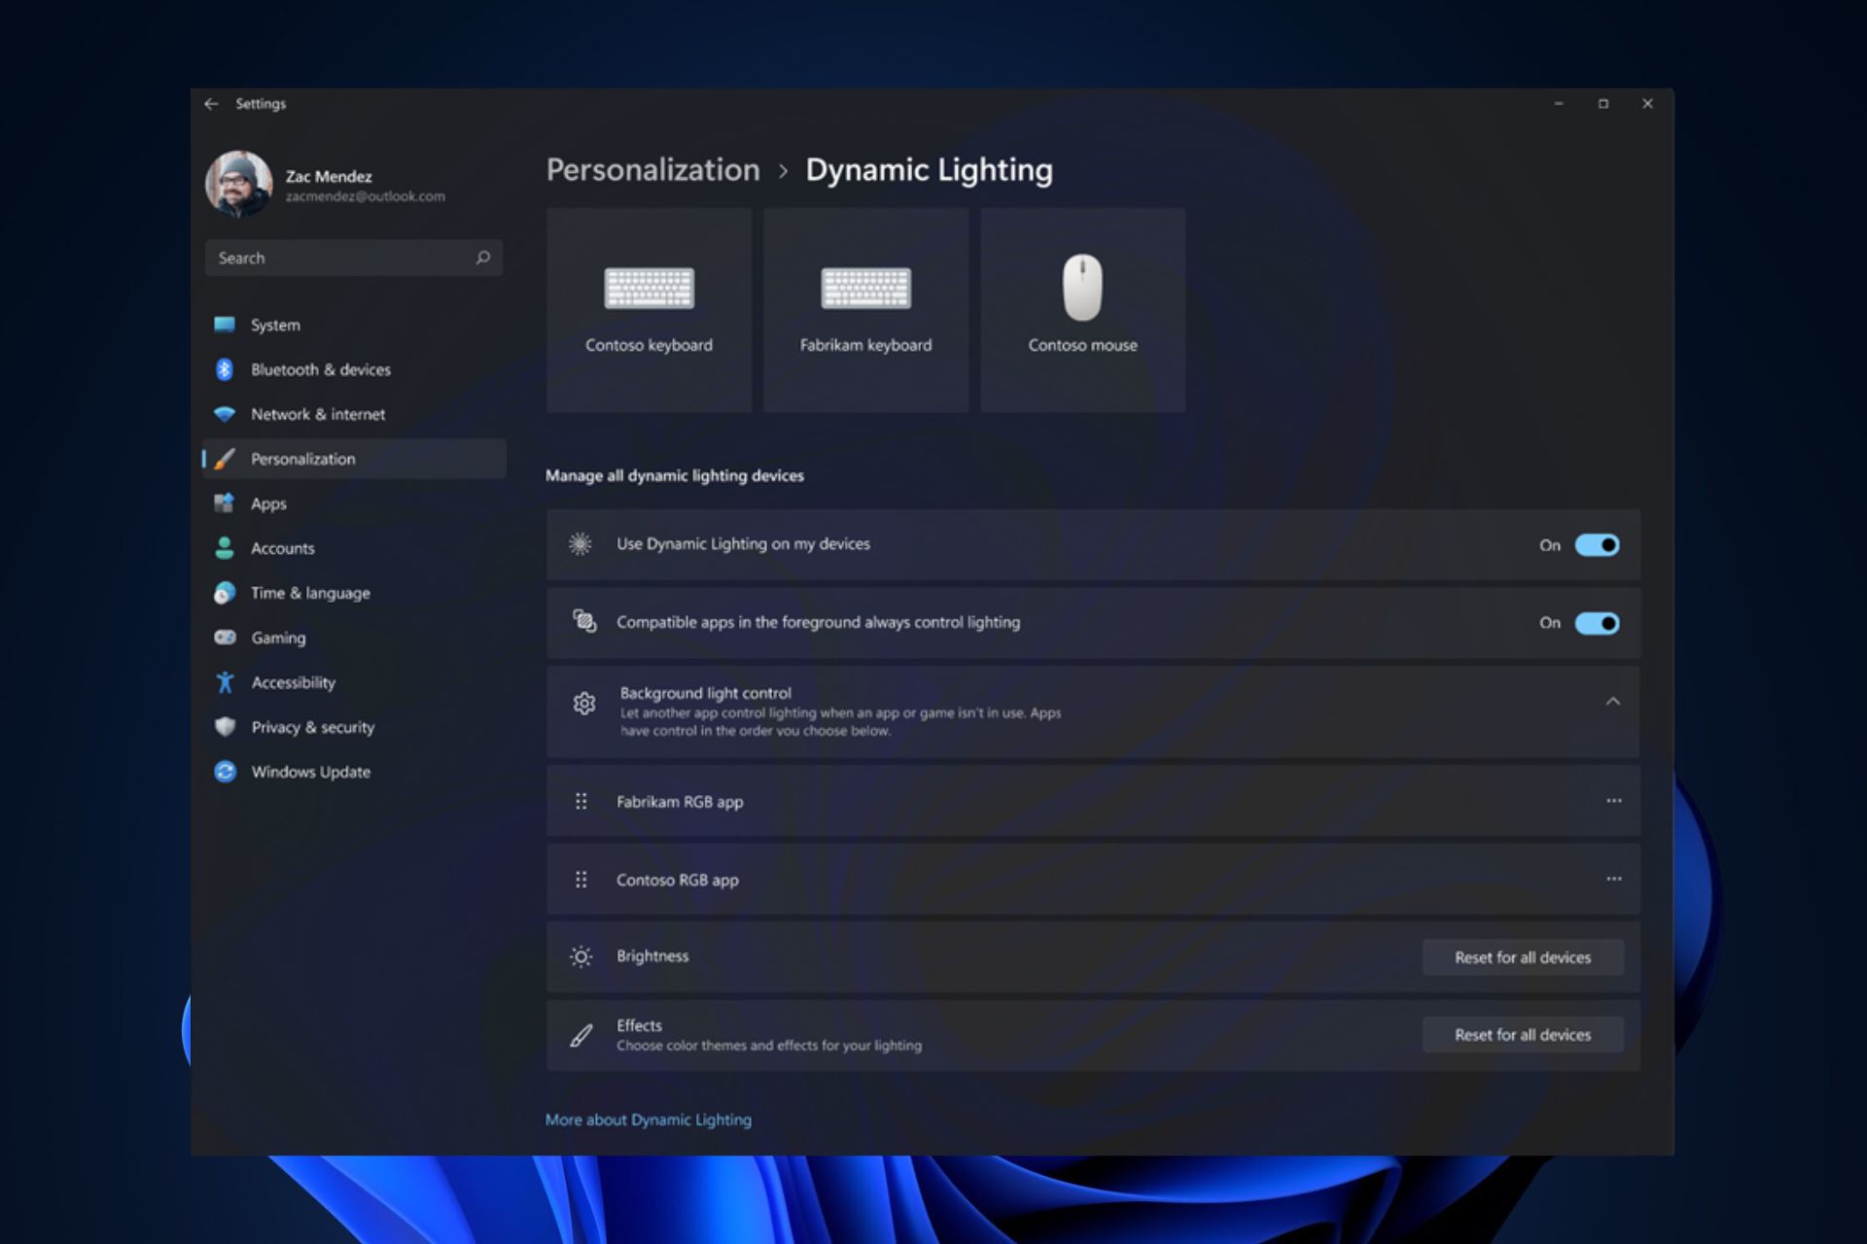Click the Contoso RGB app drag handle
1867x1244 pixels.
(x=581, y=880)
